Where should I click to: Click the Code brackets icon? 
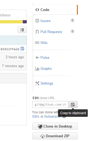[x=37, y=10]
